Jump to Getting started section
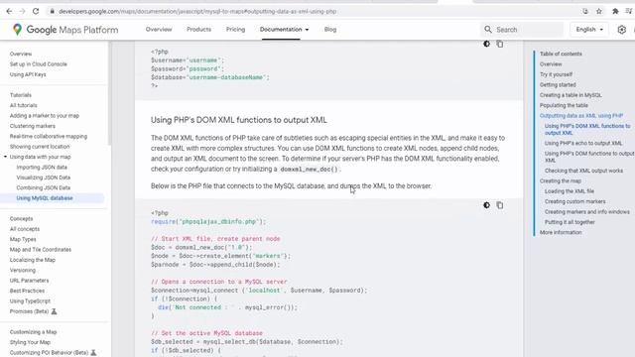 pos(558,84)
